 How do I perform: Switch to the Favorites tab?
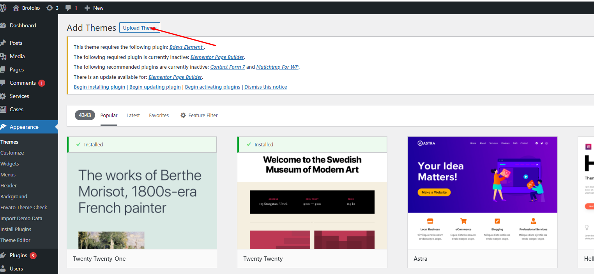tap(159, 115)
